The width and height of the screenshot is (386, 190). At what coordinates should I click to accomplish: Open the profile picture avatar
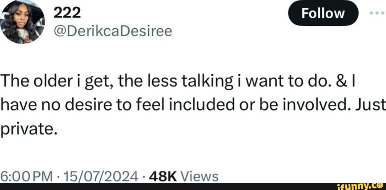point(23,22)
